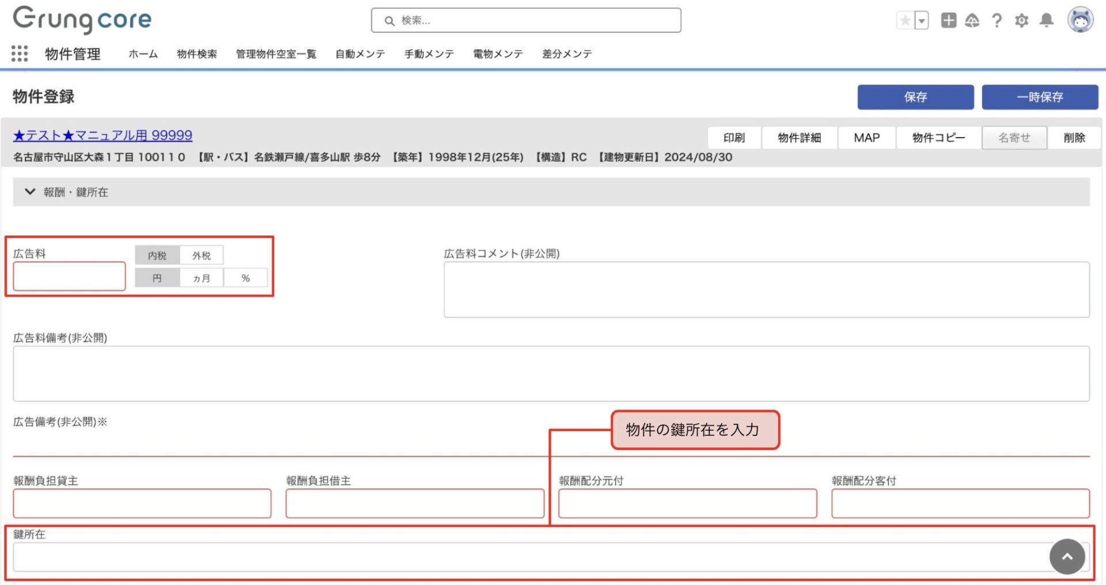
Task: Open the favorites list dropdown arrow
Action: [922, 21]
